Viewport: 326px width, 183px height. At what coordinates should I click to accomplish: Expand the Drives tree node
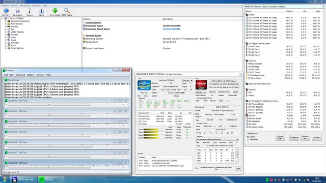click(6, 37)
